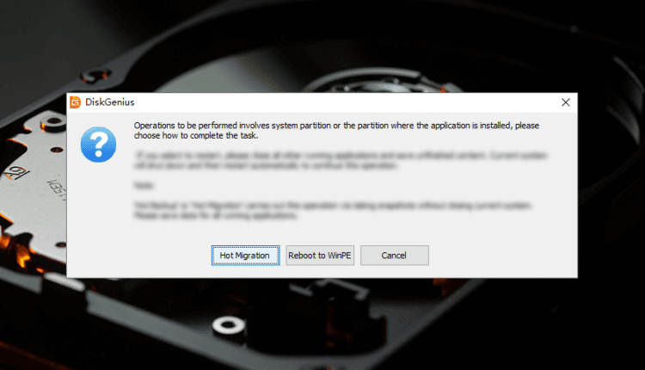Click the "Operations to be performed" message line

coord(336,126)
